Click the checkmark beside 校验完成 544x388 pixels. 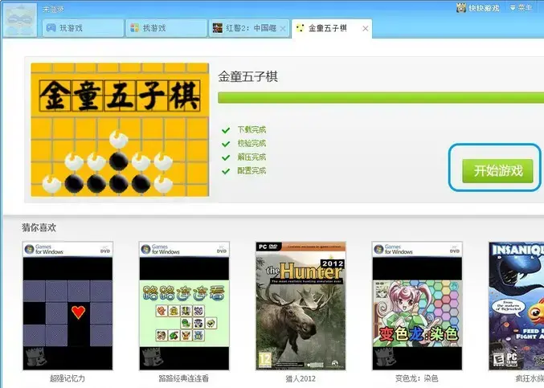[226, 144]
